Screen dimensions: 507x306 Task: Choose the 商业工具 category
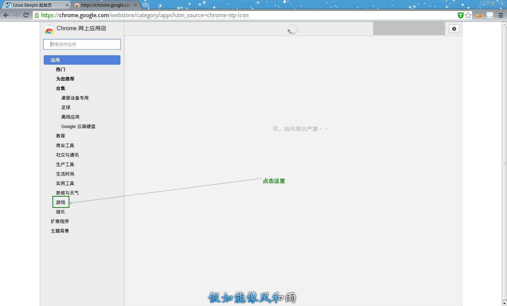click(x=65, y=146)
